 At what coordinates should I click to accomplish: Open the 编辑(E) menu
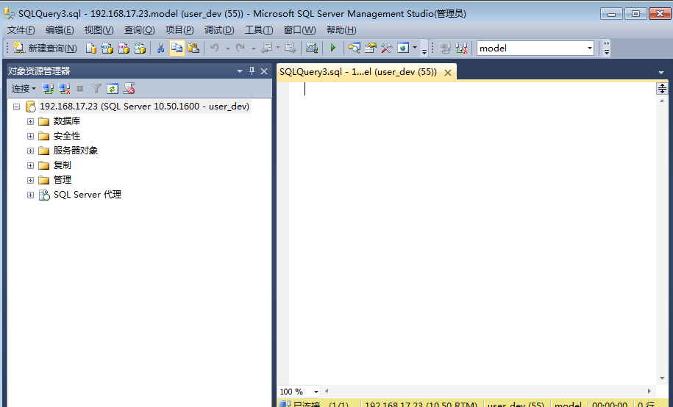pos(60,30)
